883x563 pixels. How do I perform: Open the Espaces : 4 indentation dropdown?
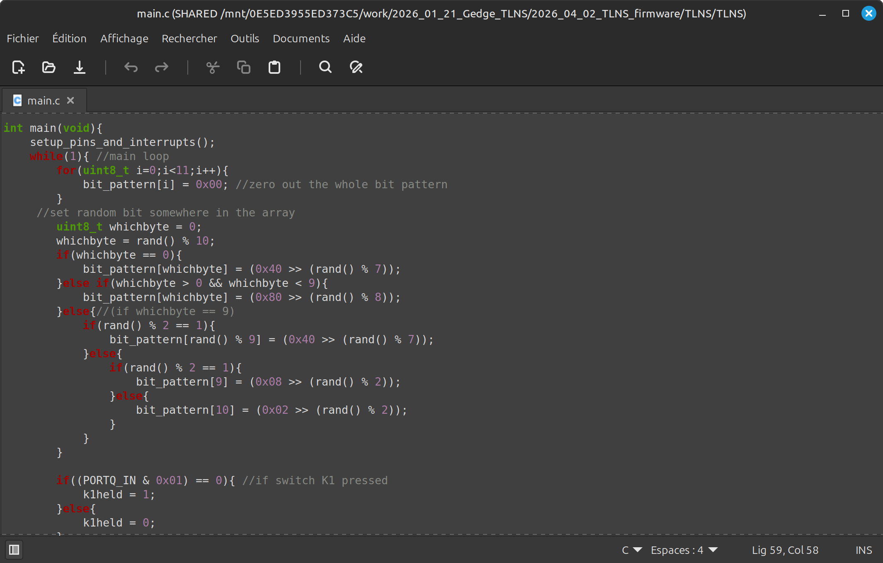tap(684, 550)
